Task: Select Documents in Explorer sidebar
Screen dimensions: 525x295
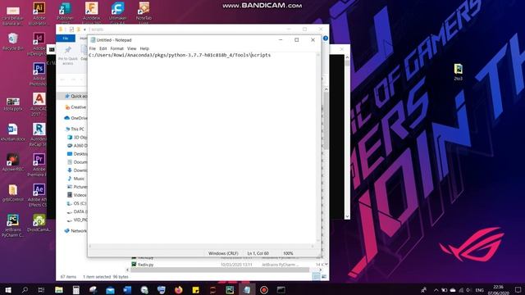Action: pos(77,162)
